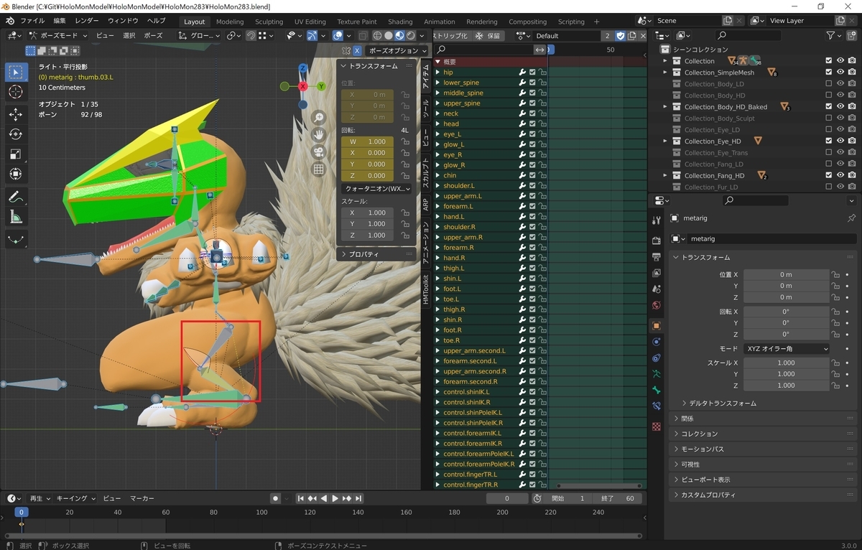Expand the Collection_Body_HD_Baked tree item

[x=665, y=107]
